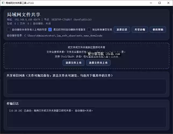Click 选择文件夹上传 button
This screenshot has width=173, height=134.
click(x=98, y=63)
